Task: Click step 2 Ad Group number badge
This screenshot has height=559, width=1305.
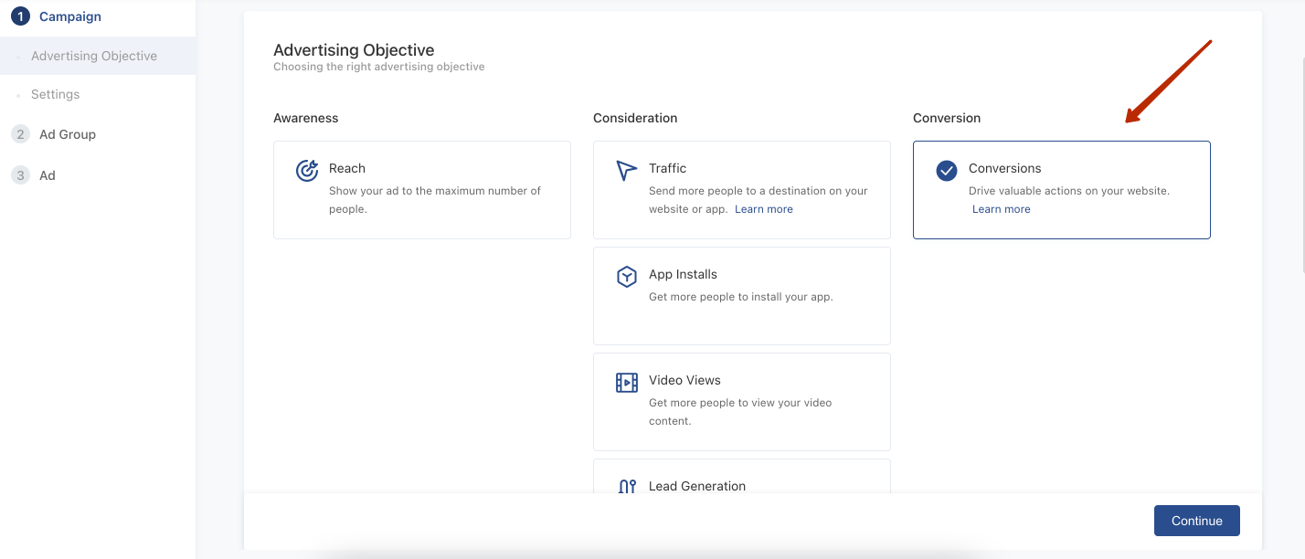Action: (20, 134)
